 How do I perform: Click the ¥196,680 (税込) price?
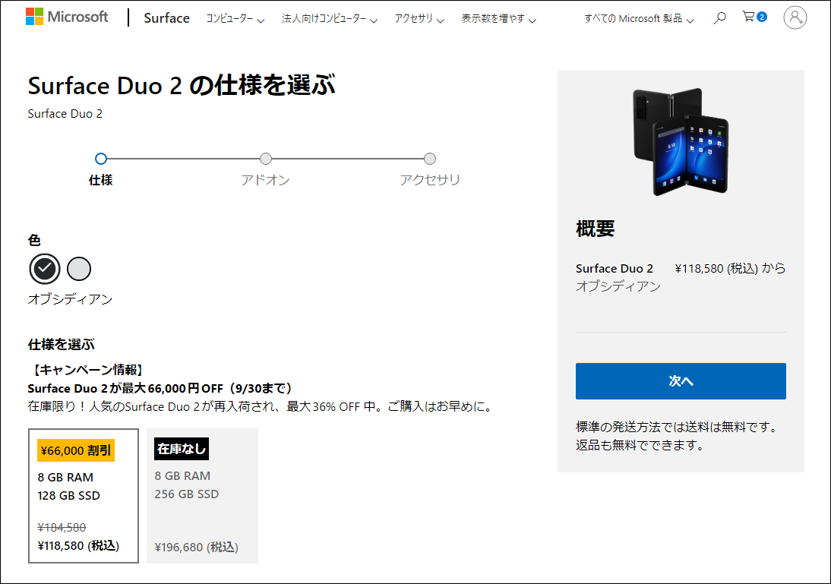pos(196,547)
